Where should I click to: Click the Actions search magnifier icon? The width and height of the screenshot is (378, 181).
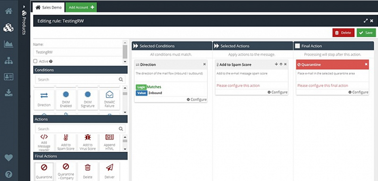point(121,129)
